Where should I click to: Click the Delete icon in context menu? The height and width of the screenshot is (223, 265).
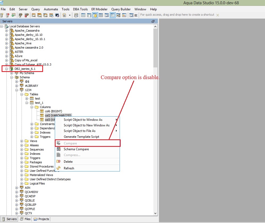(x=58, y=161)
